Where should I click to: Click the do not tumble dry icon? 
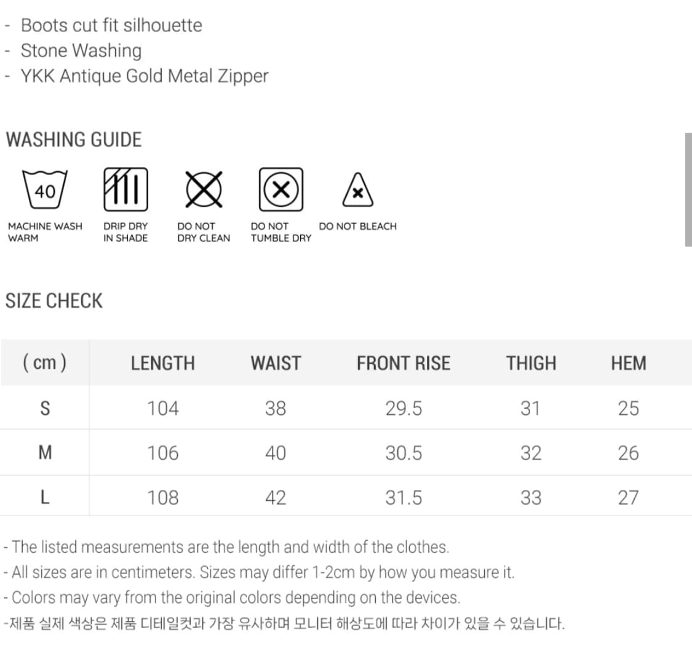click(281, 189)
